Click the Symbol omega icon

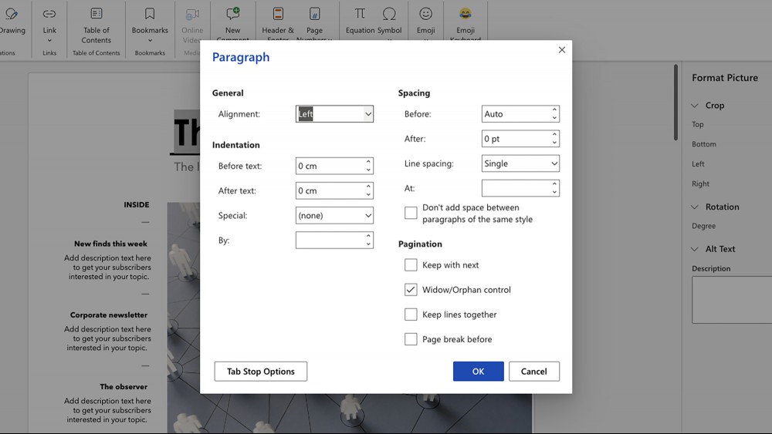coord(389,14)
